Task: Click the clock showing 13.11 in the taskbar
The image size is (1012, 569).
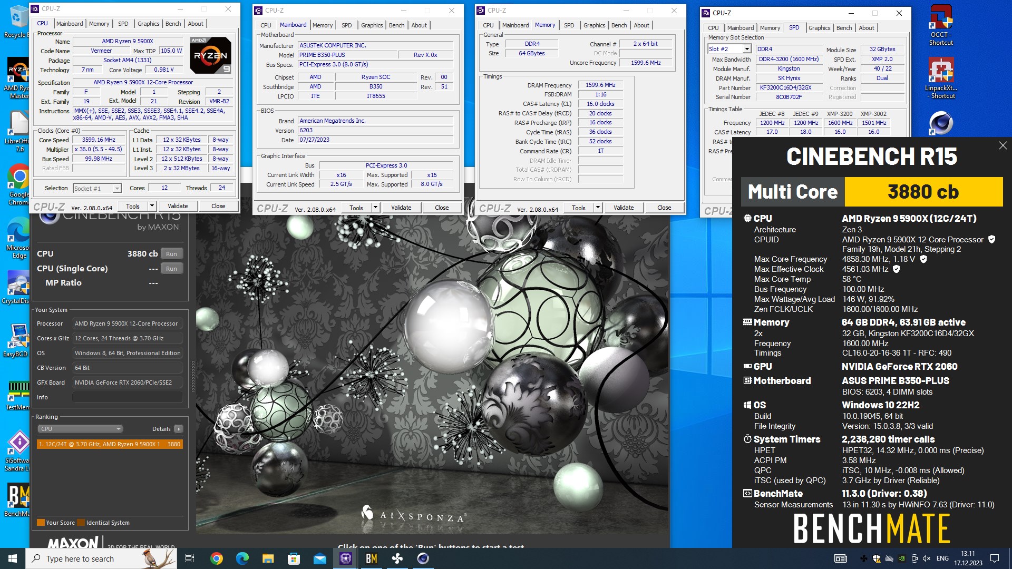Action: point(968,558)
